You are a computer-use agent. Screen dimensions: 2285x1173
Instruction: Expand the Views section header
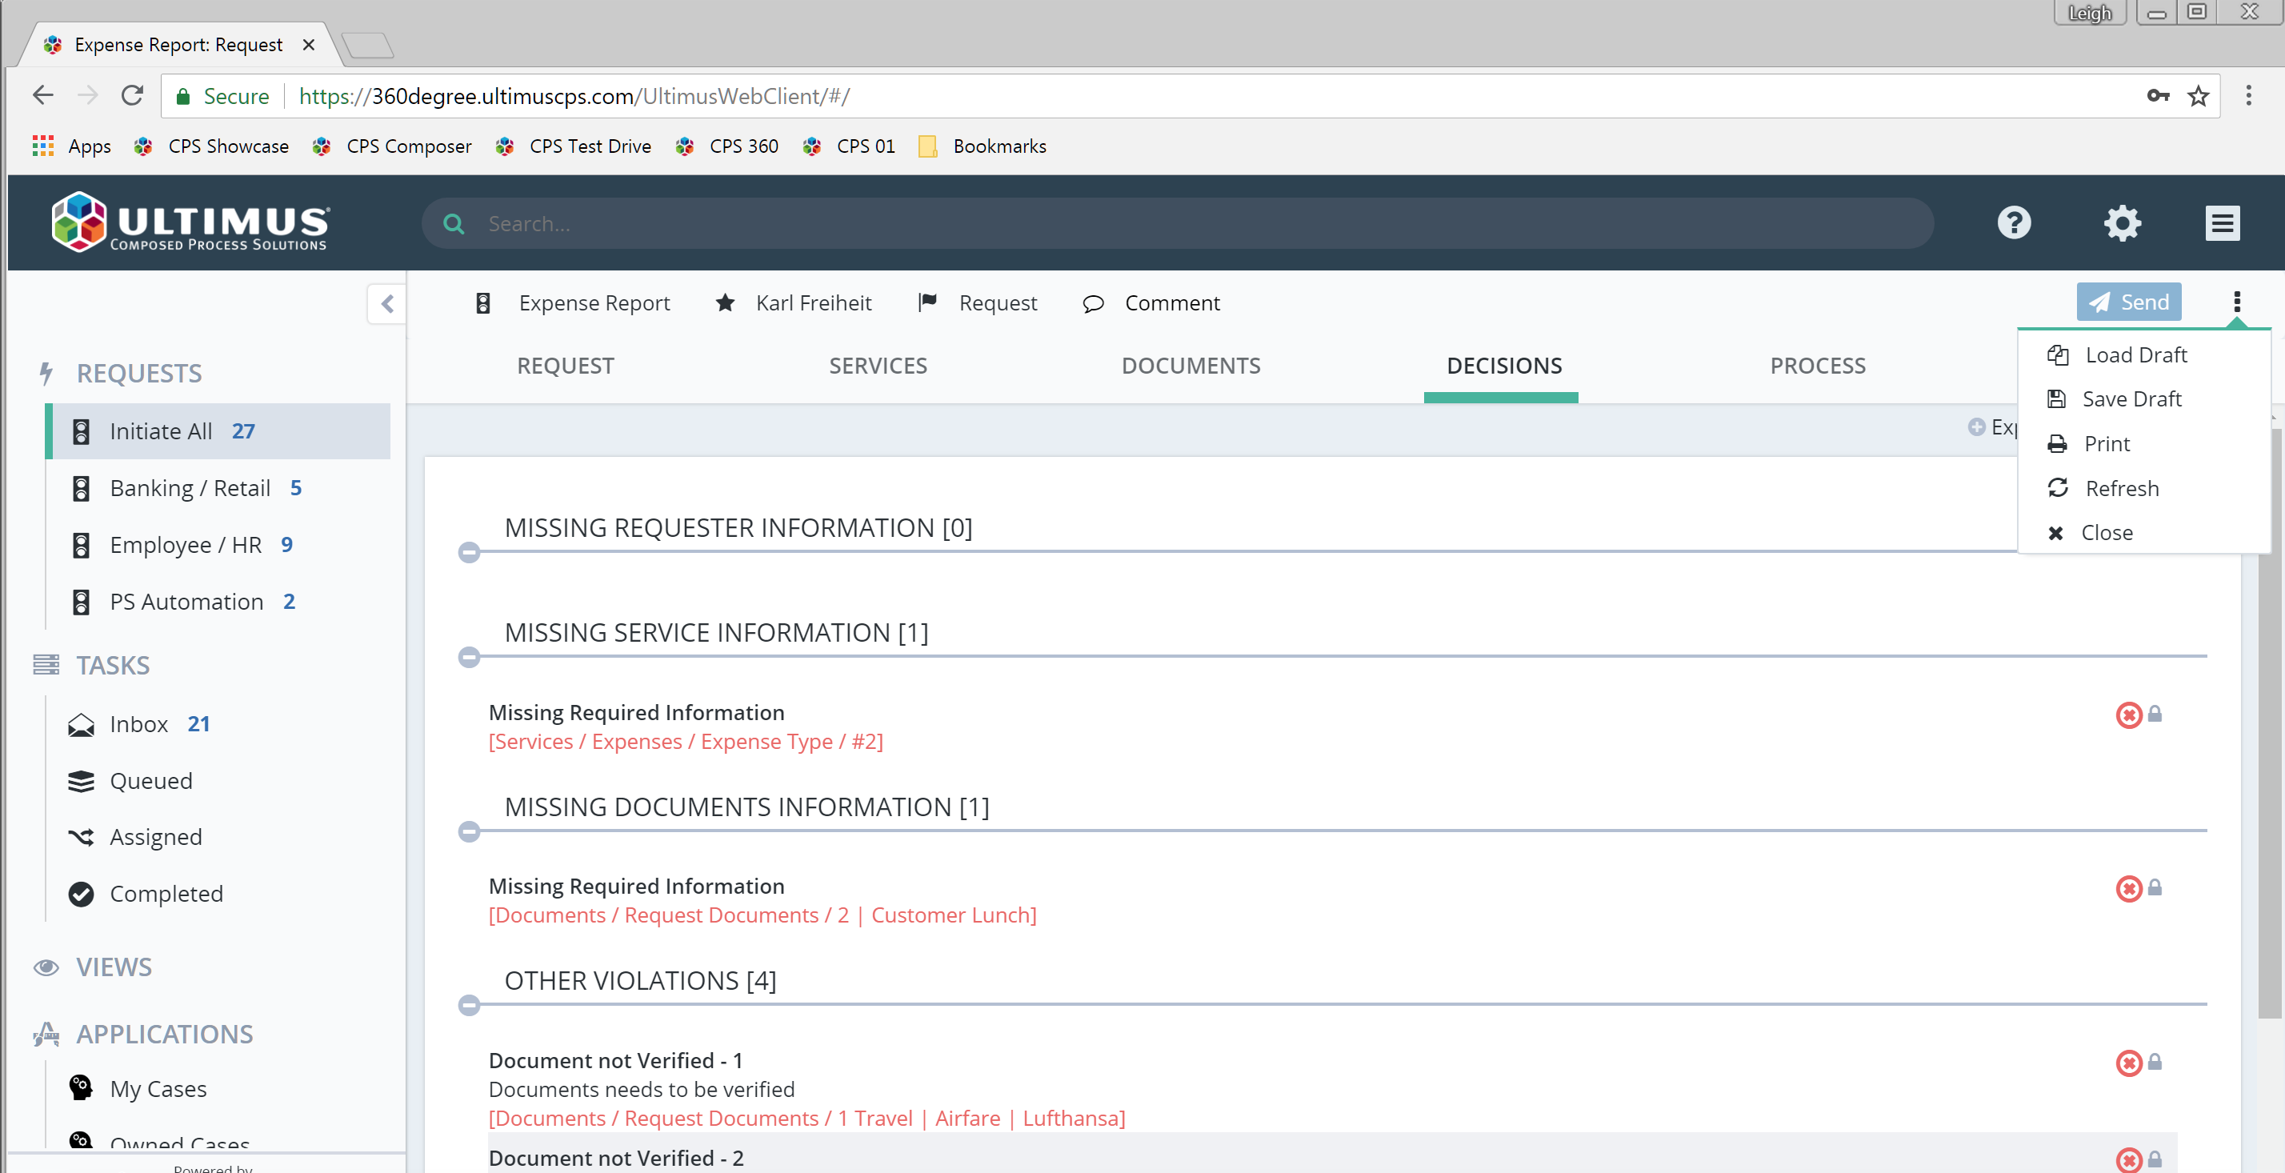point(114,967)
